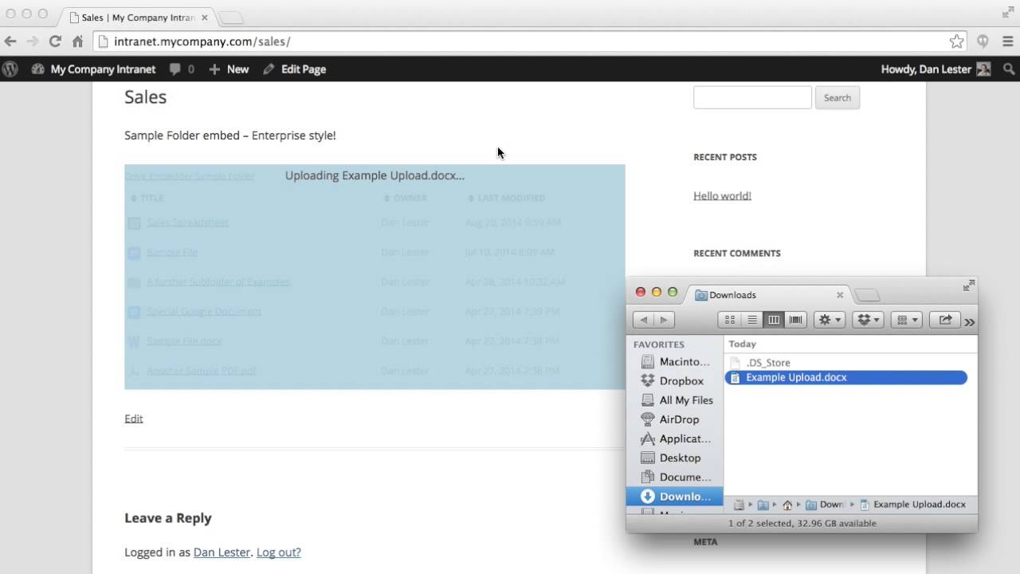Open the WordPress logo menu
The width and height of the screenshot is (1020, 574).
tap(10, 69)
